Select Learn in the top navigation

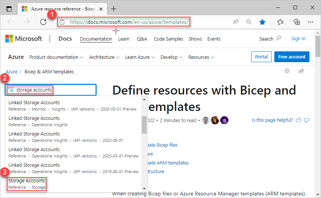click(x=124, y=39)
